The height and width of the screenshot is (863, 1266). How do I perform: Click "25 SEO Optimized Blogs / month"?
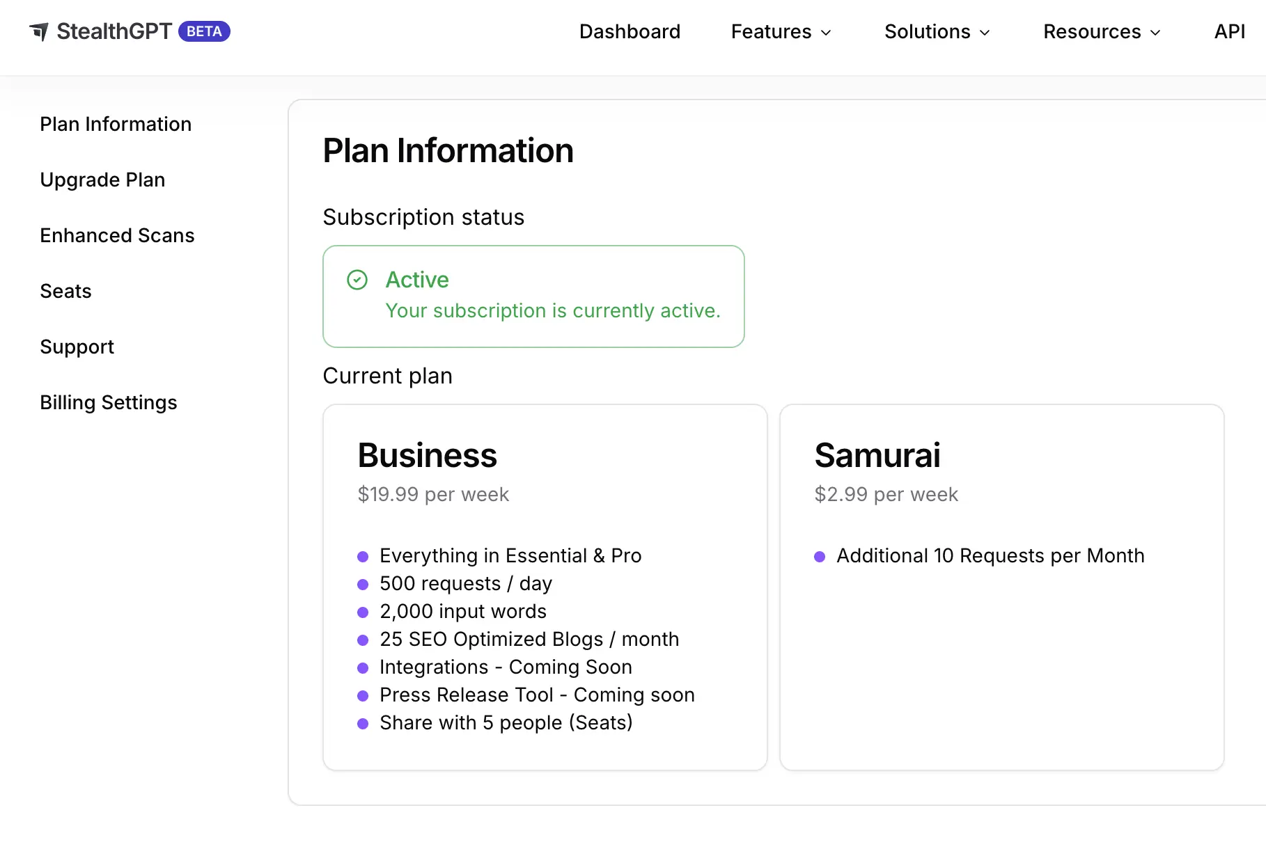(x=529, y=639)
